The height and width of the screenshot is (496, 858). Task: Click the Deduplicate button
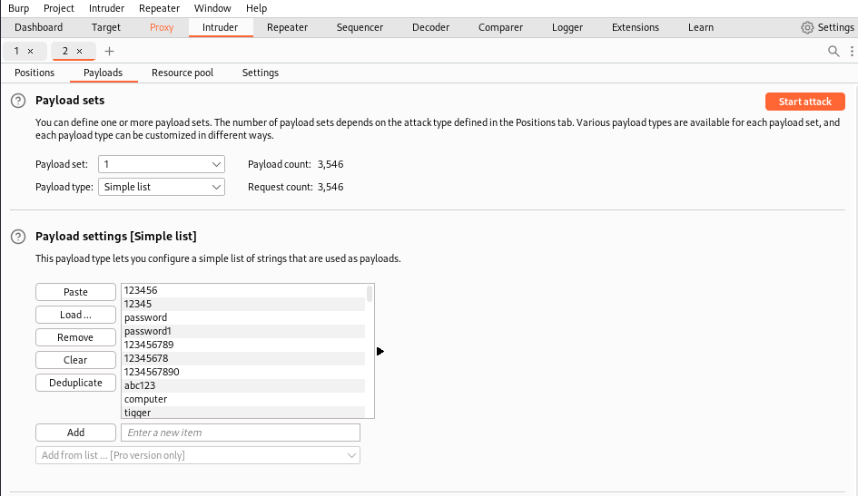pos(75,383)
